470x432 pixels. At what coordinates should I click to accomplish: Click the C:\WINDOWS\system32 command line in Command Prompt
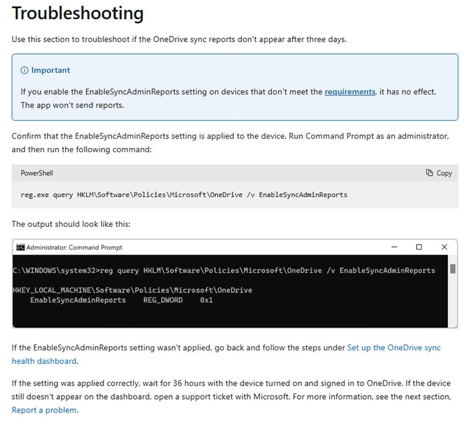tap(224, 270)
